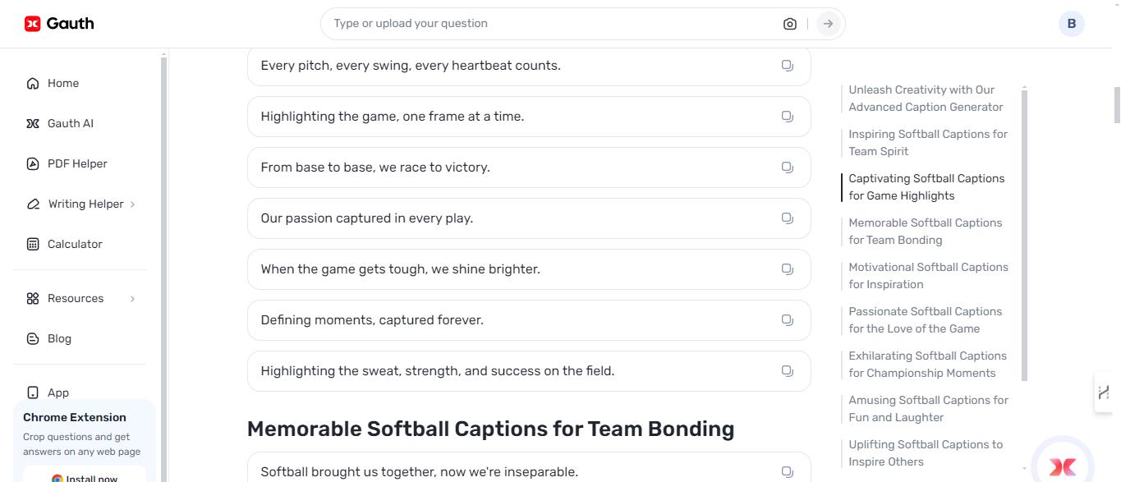
Task: Open PDF Helper from the sidebar
Action: 78,163
